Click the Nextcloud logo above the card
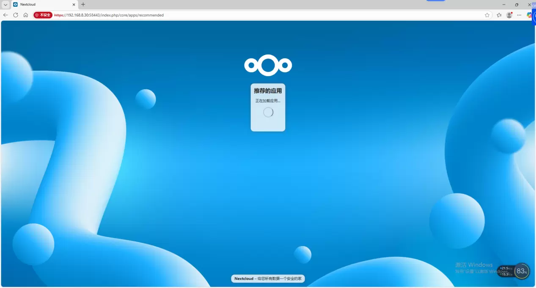 coord(268,65)
